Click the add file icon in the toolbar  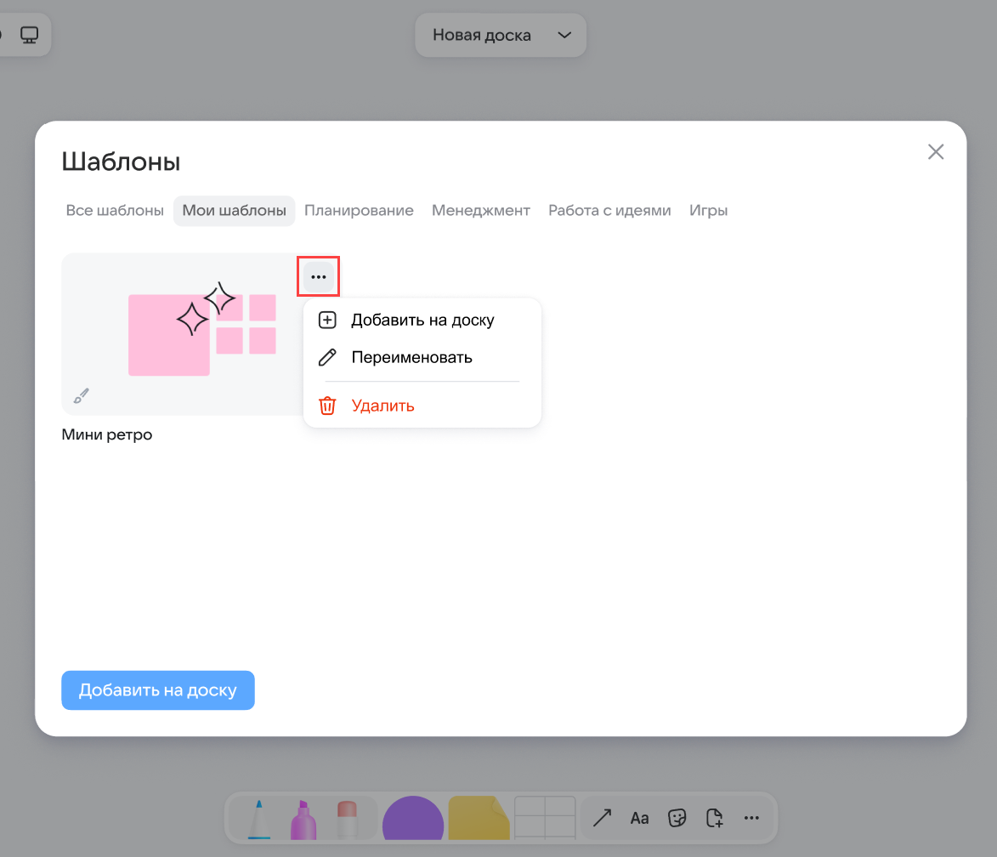715,818
